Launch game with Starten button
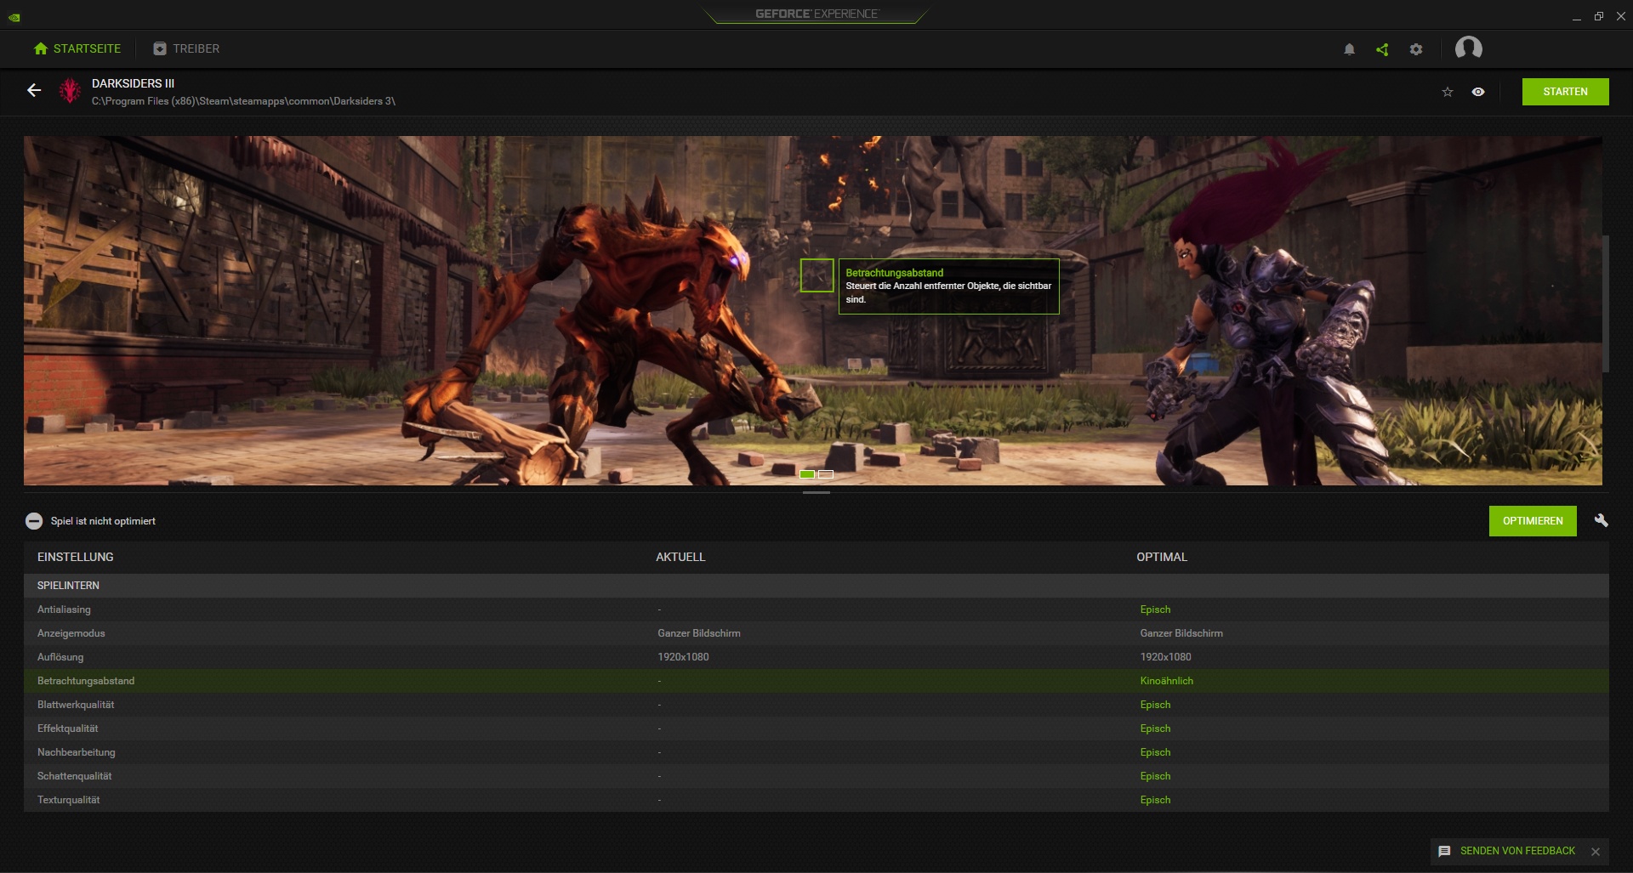Image resolution: width=1633 pixels, height=873 pixels. pyautogui.click(x=1565, y=92)
